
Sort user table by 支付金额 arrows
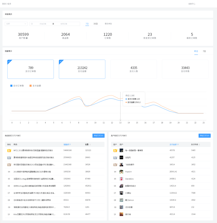(178, 144)
